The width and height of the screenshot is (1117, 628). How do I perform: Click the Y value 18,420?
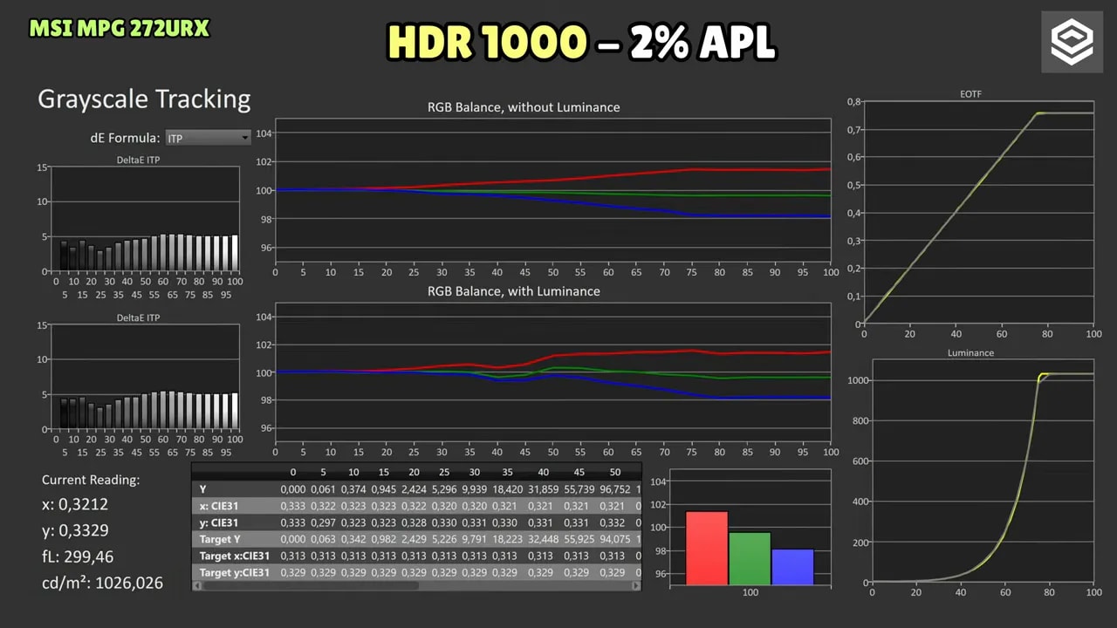click(x=507, y=489)
